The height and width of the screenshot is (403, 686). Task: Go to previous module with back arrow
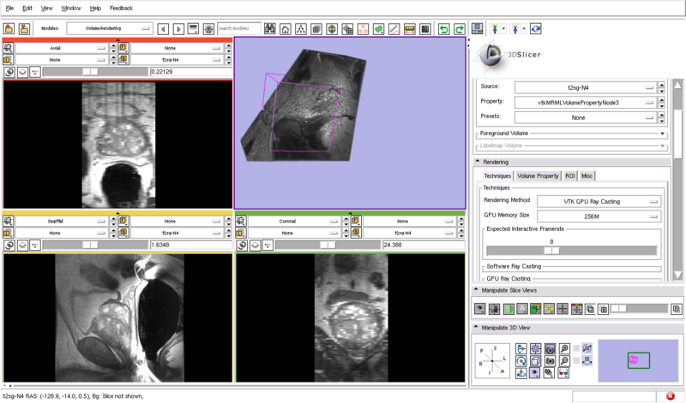(164, 29)
